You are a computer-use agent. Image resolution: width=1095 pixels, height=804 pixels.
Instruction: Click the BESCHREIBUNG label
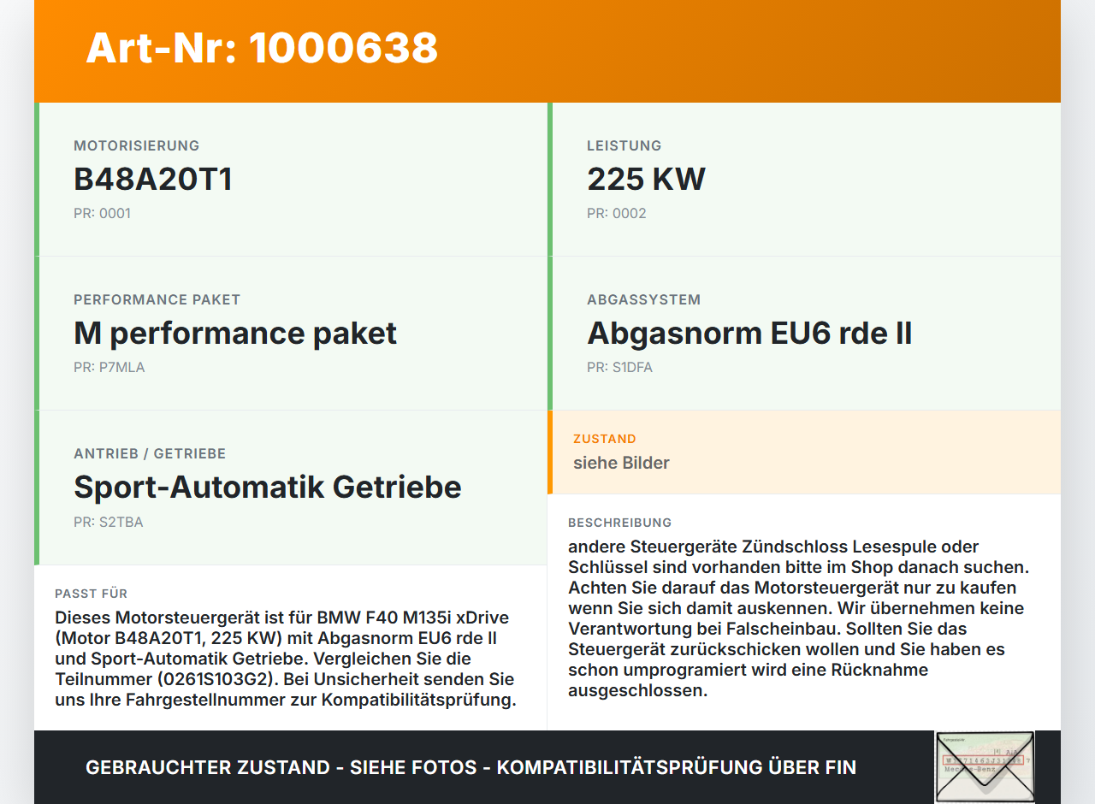coord(620,523)
